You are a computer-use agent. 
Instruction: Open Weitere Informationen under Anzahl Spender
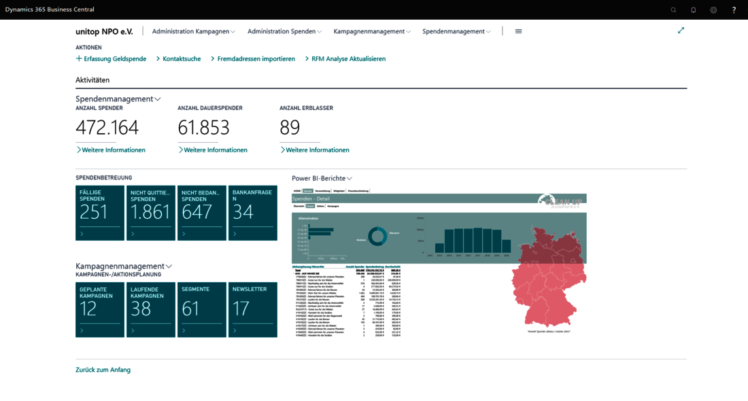click(x=111, y=150)
